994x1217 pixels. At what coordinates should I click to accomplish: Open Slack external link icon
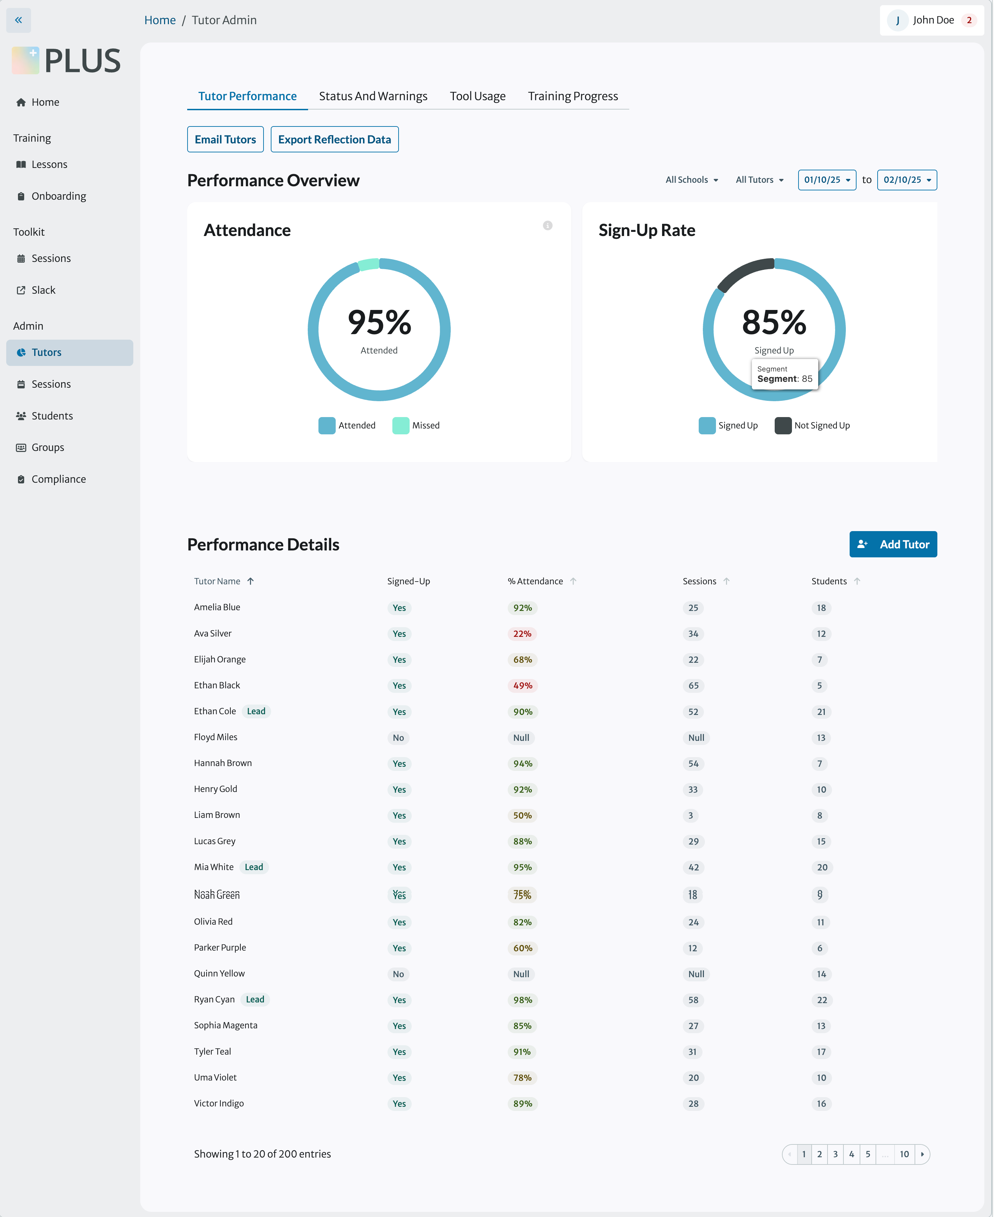[x=21, y=290]
